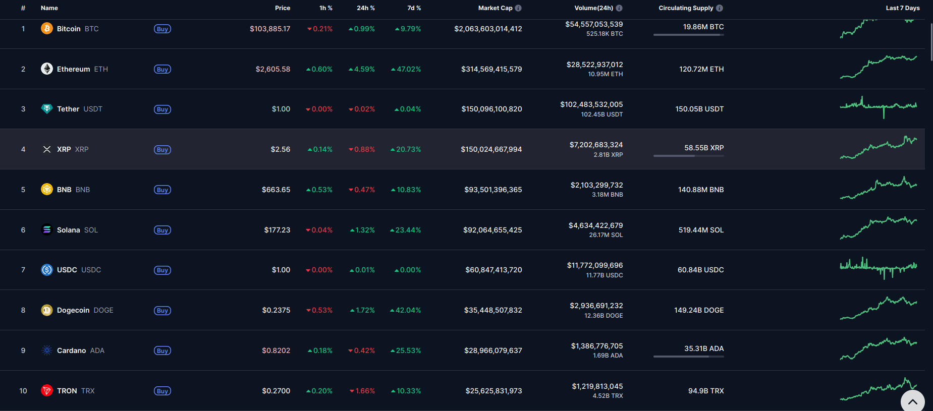Sort the table by Price column
This screenshot has width=933, height=411.
(x=283, y=8)
